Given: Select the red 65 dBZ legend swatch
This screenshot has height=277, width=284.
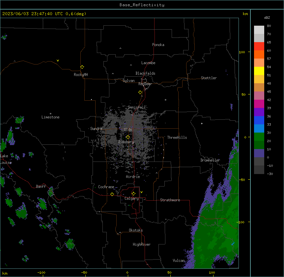Looking at the screenshot, I should coord(259,46).
